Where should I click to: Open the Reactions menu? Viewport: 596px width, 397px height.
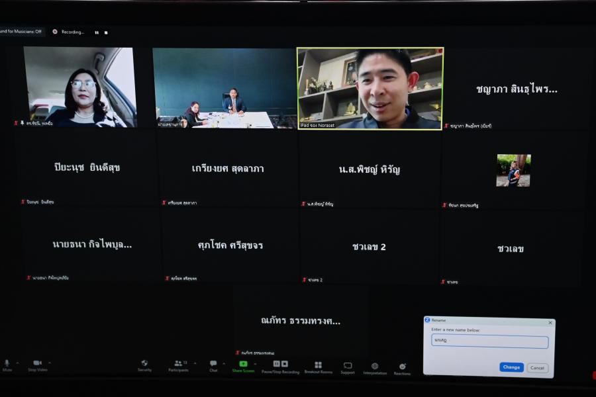click(x=402, y=367)
